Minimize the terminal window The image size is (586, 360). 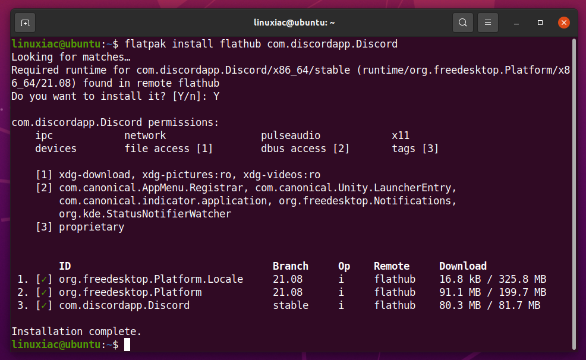[x=516, y=23]
